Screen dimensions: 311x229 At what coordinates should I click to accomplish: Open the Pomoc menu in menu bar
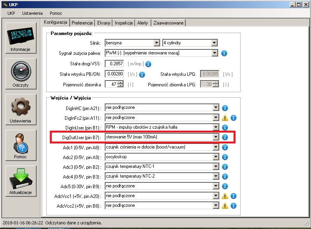click(56, 13)
